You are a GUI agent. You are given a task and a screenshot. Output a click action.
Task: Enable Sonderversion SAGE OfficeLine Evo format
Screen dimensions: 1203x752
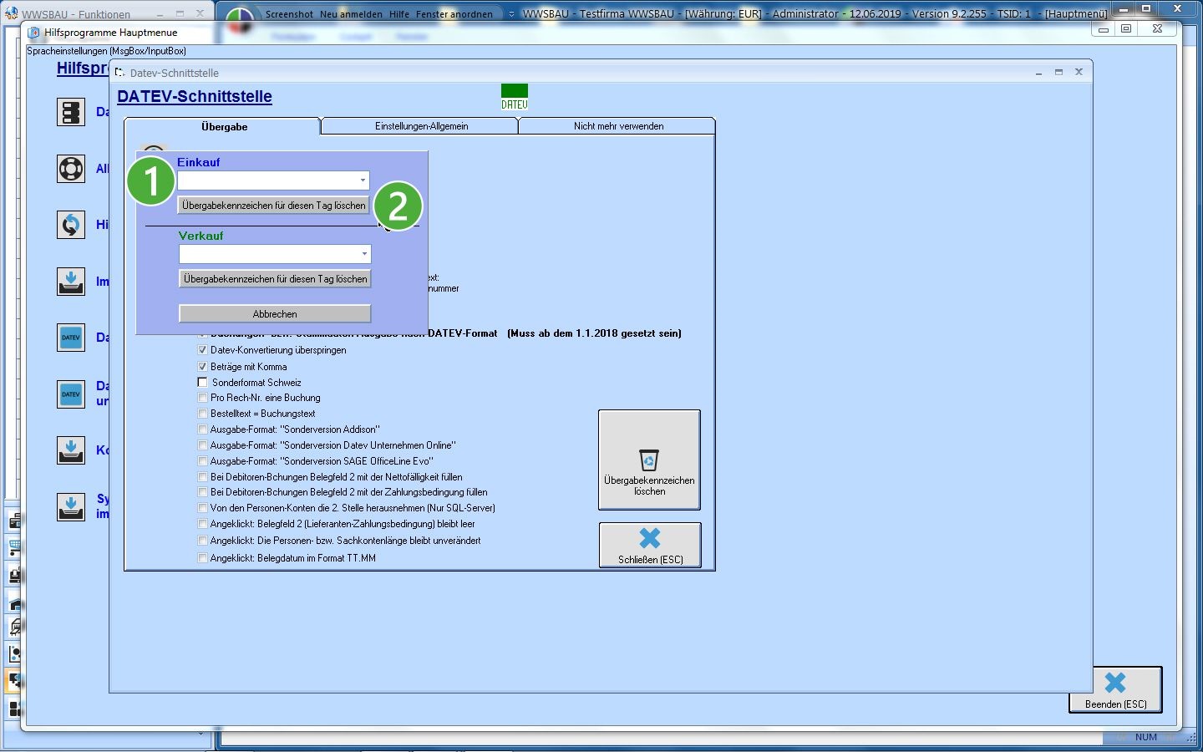click(x=202, y=461)
